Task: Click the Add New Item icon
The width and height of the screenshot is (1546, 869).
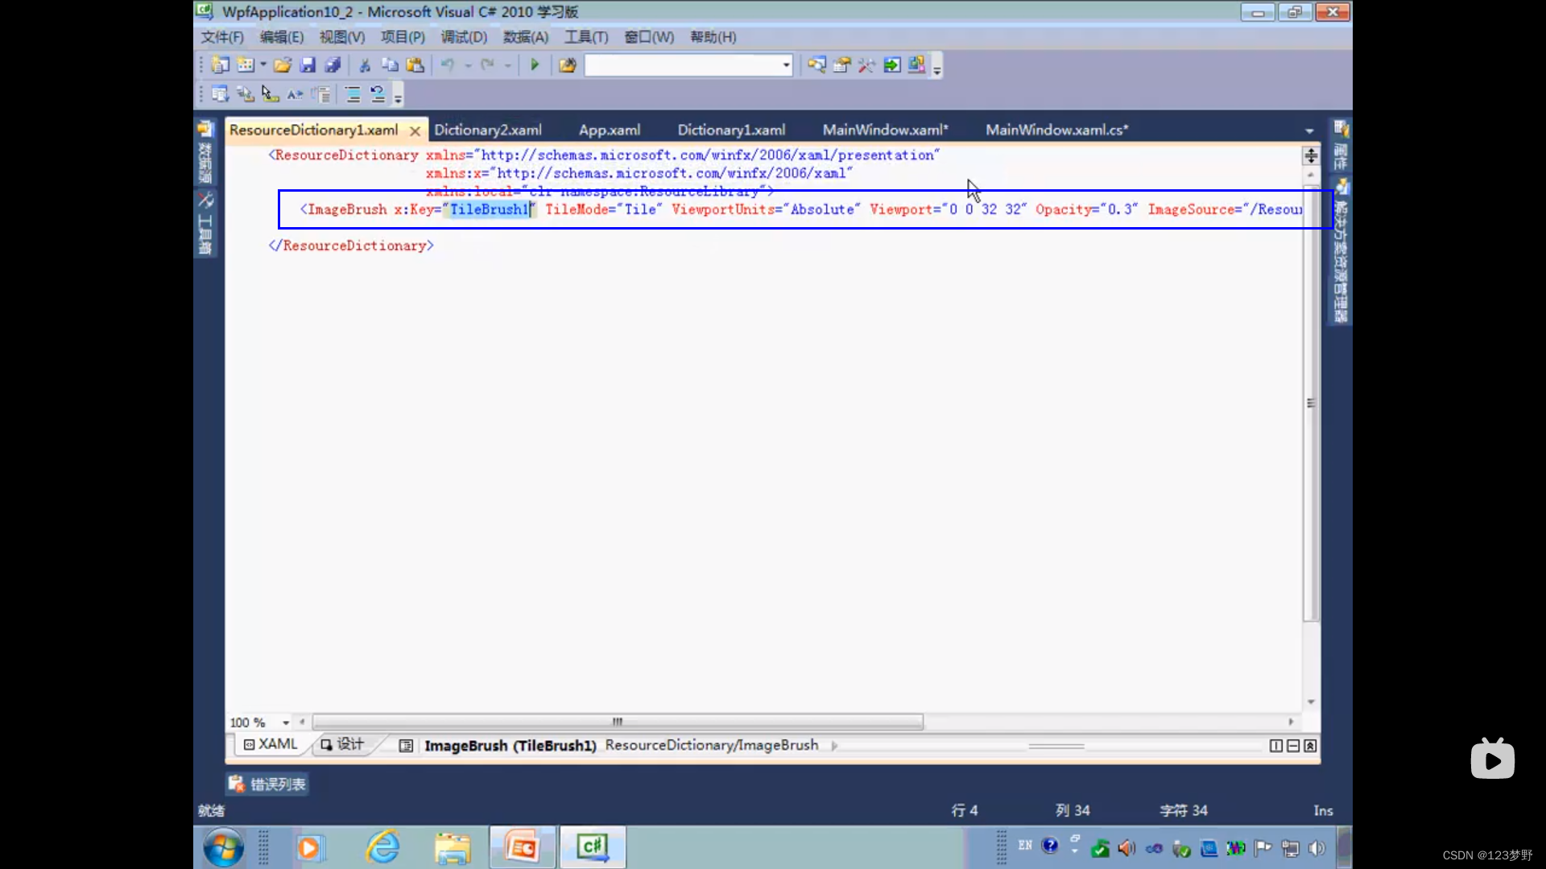Action: 246,65
